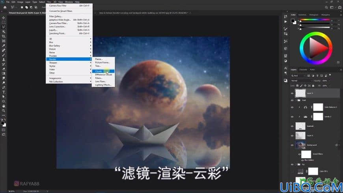Select the Crop tool

coord(4,36)
